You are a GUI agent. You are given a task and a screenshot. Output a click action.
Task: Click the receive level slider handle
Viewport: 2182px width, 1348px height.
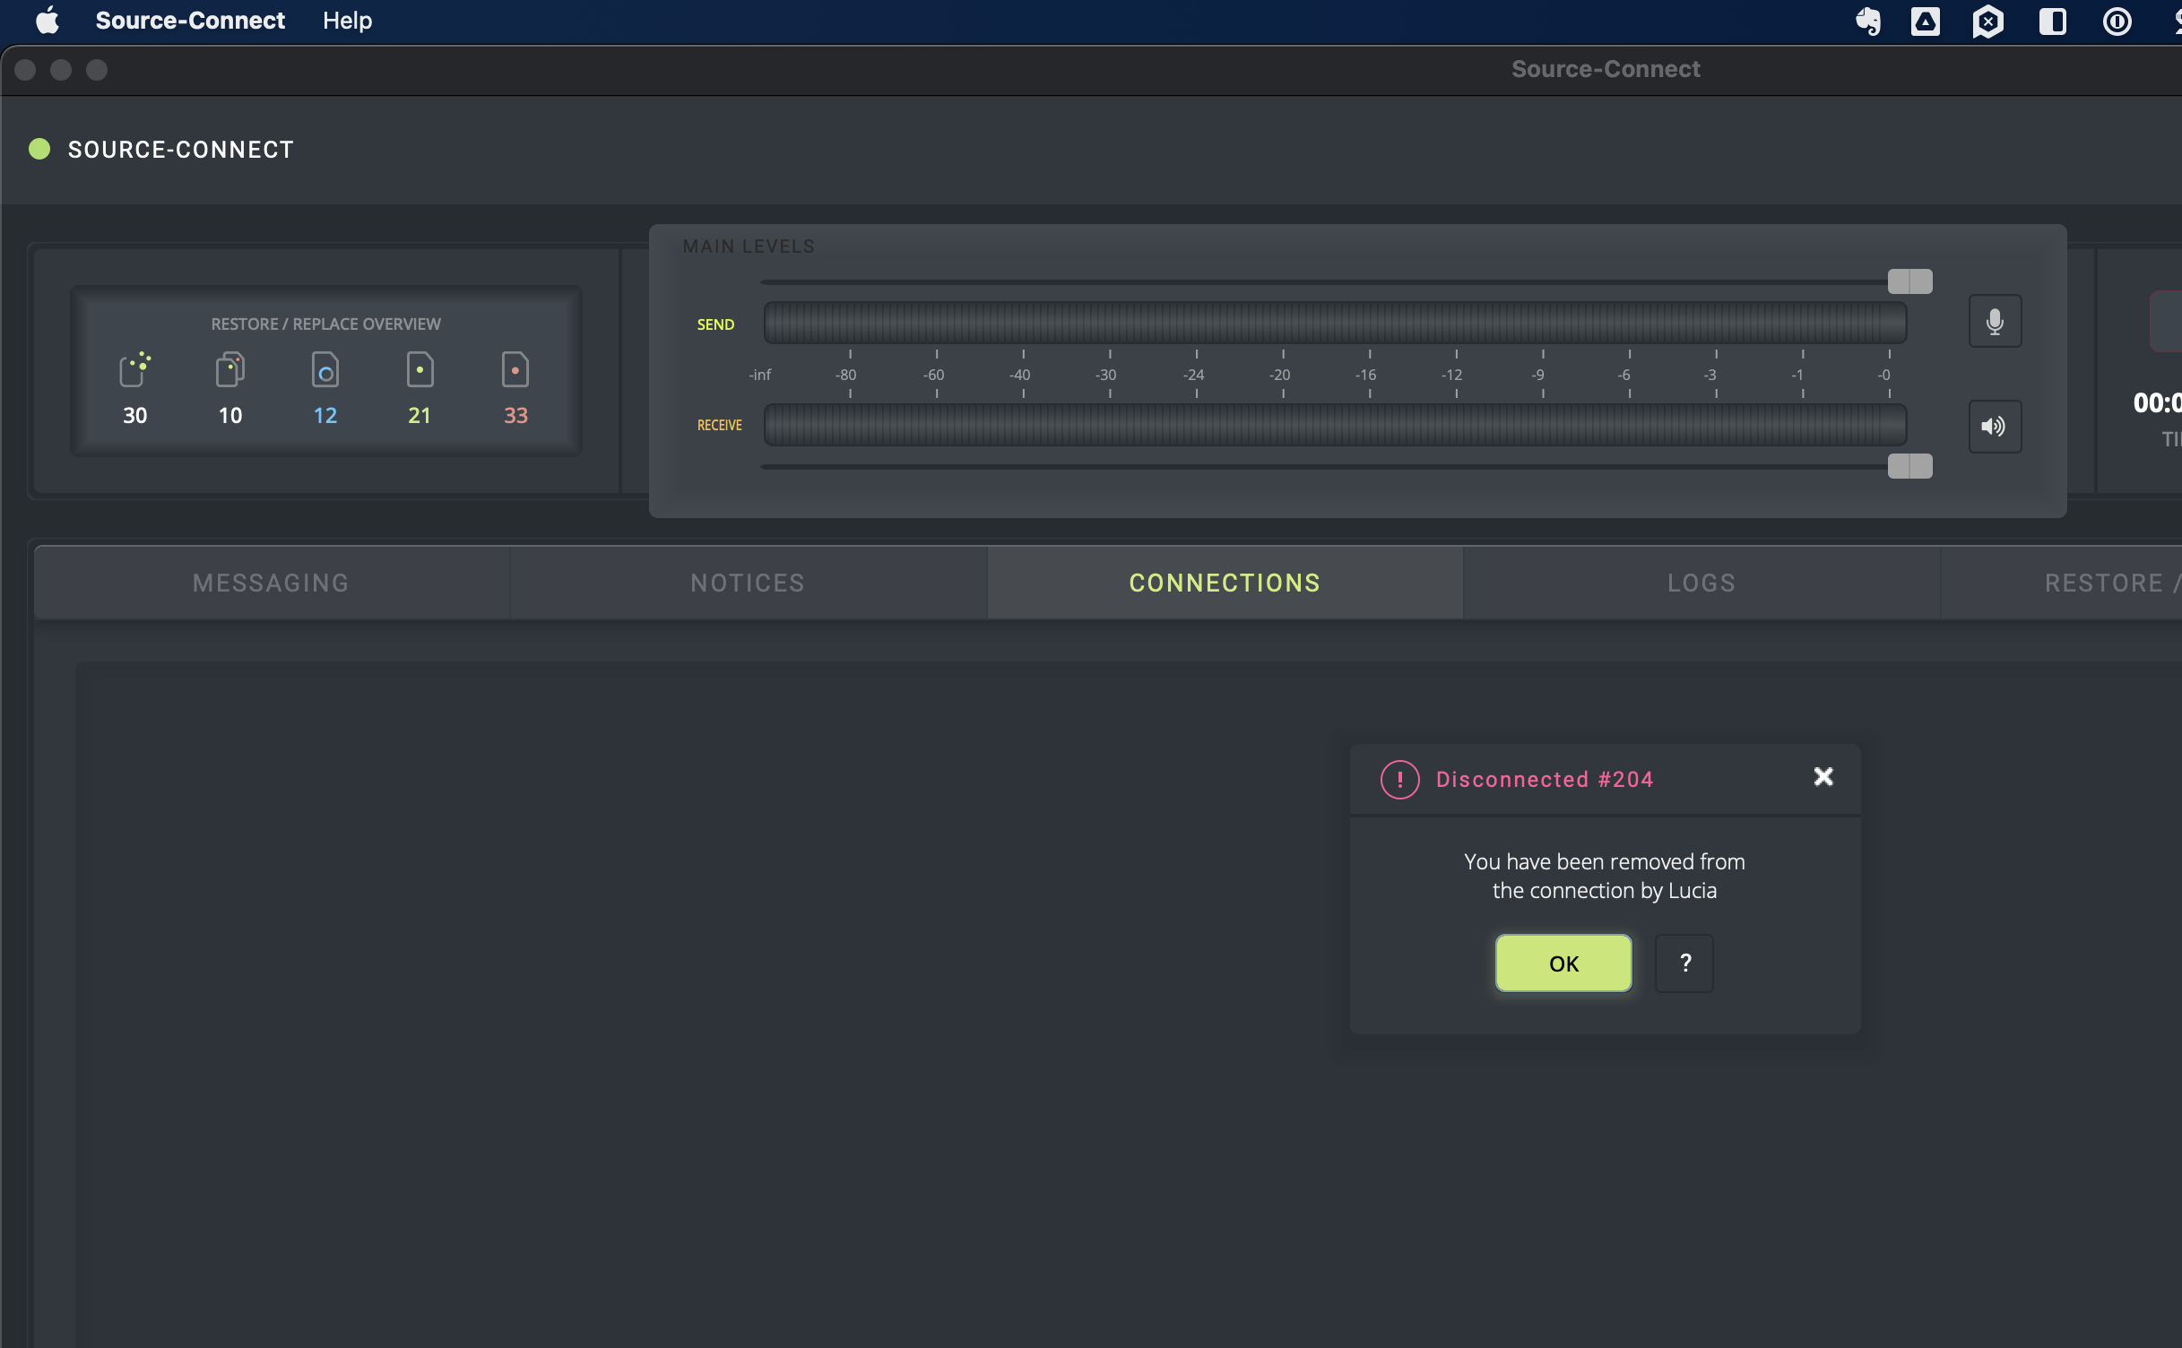[x=1909, y=466]
